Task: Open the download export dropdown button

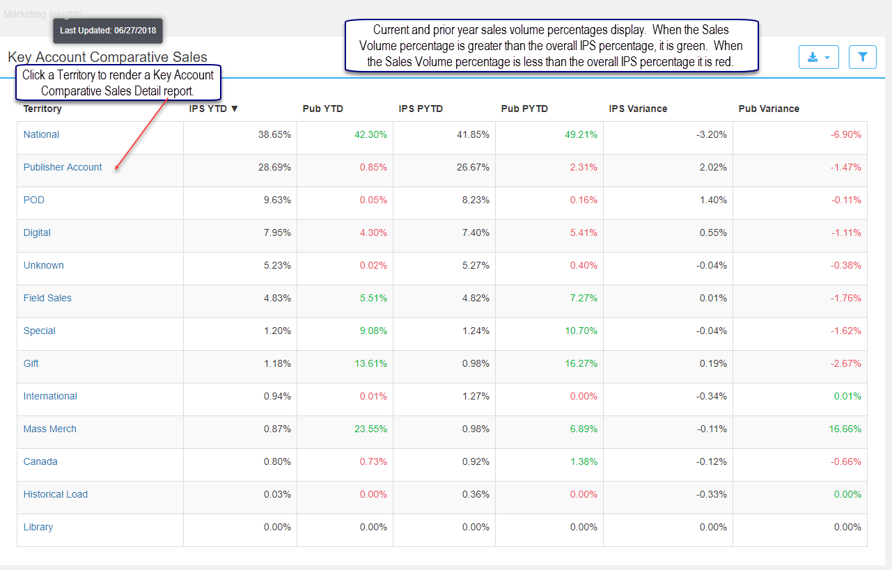Action: pyautogui.click(x=818, y=57)
